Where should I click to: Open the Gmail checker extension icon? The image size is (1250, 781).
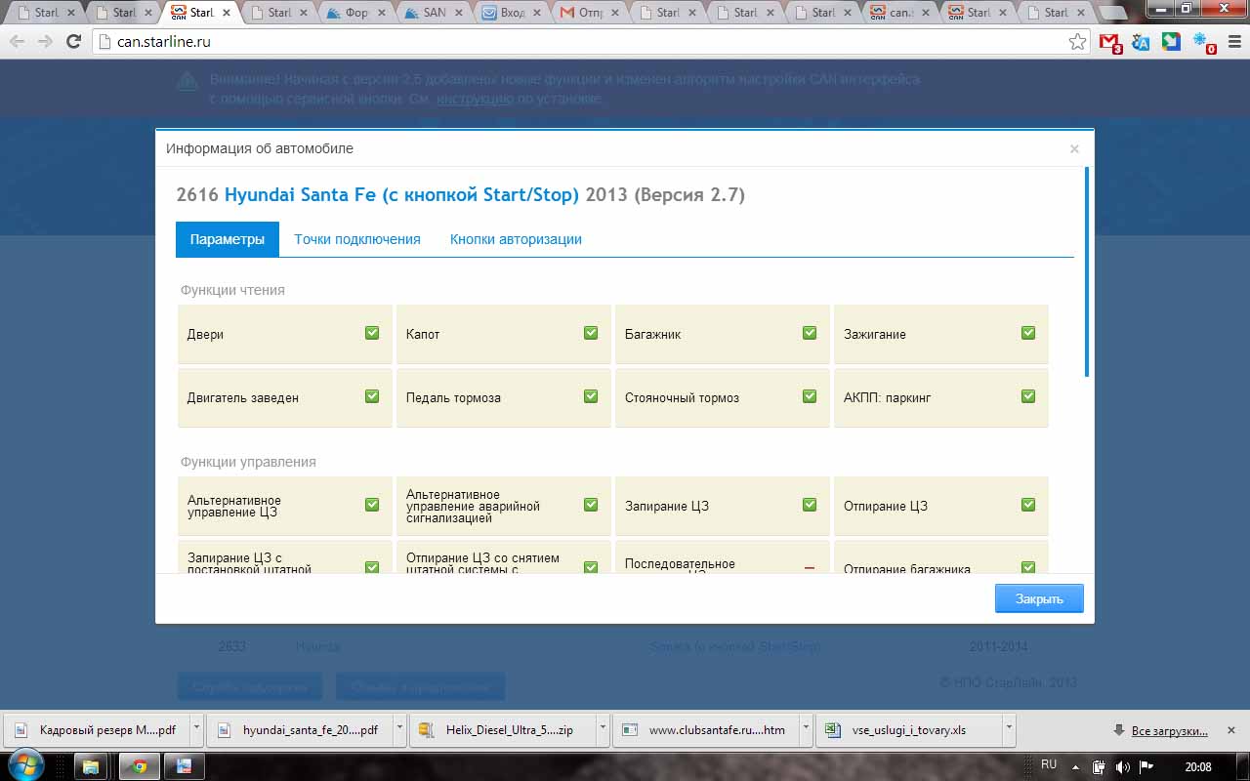coord(1109,42)
